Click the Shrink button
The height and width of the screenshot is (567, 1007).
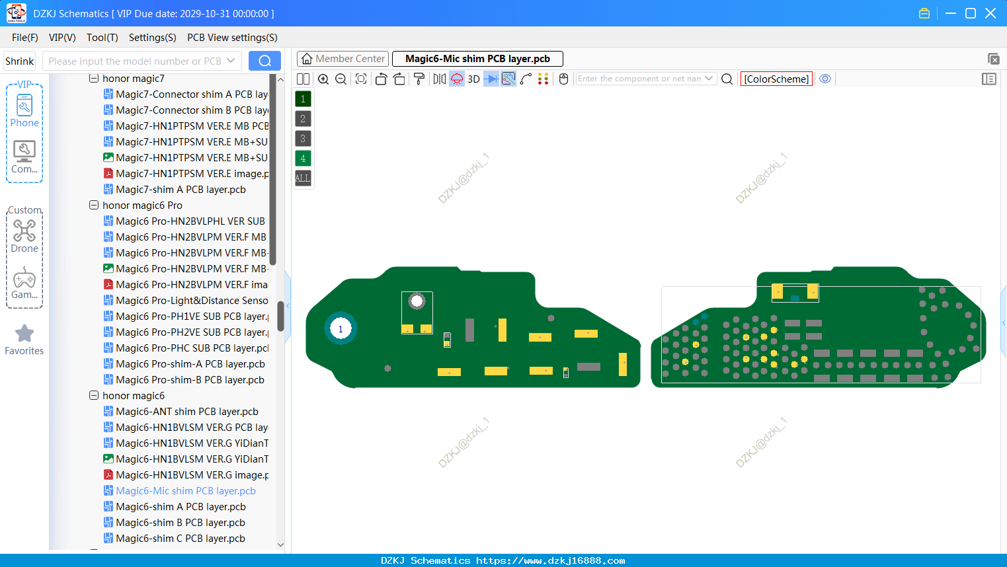coord(20,61)
